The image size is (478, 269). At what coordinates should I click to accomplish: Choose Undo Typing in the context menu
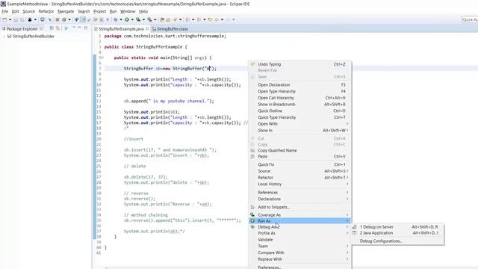click(300, 64)
